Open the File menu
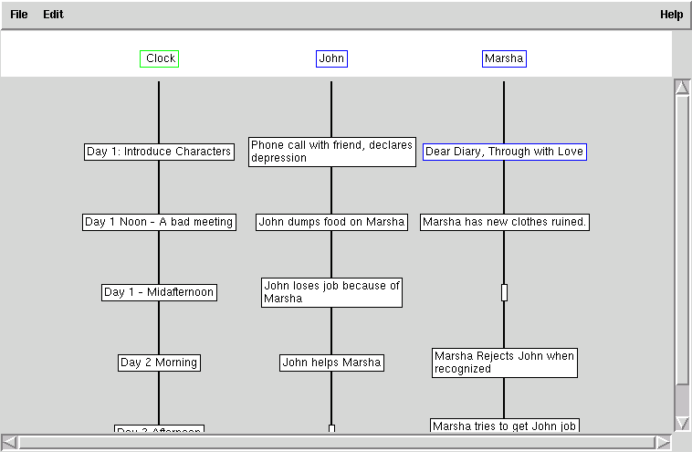 click(x=19, y=15)
